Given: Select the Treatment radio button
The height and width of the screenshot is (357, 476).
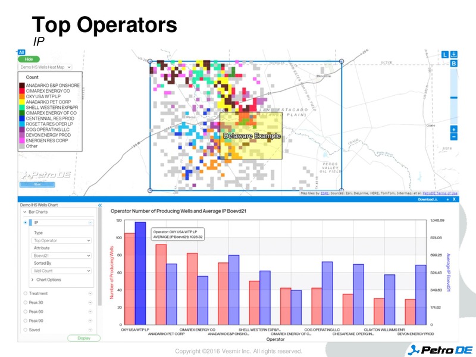Looking at the screenshot, I should (x=25, y=293).
